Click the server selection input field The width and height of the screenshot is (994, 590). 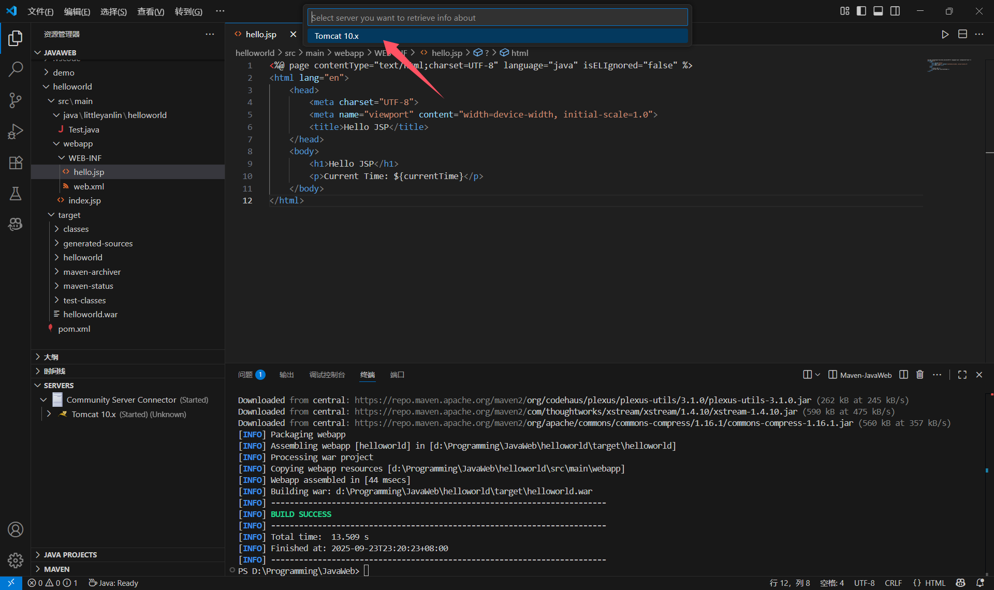[497, 18]
